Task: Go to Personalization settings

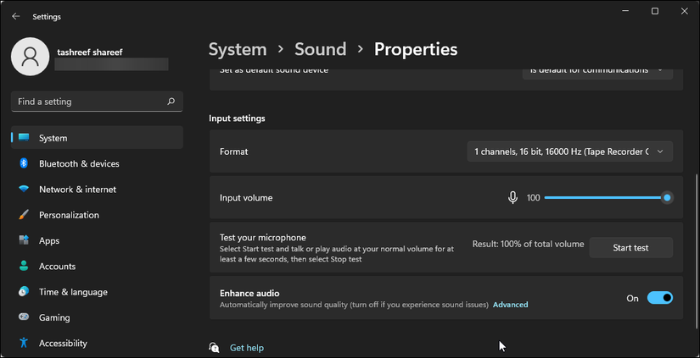Action: point(69,215)
